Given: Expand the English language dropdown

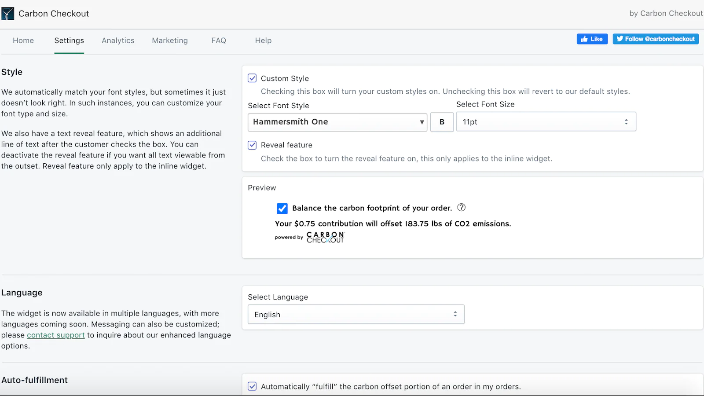Looking at the screenshot, I should tap(356, 315).
